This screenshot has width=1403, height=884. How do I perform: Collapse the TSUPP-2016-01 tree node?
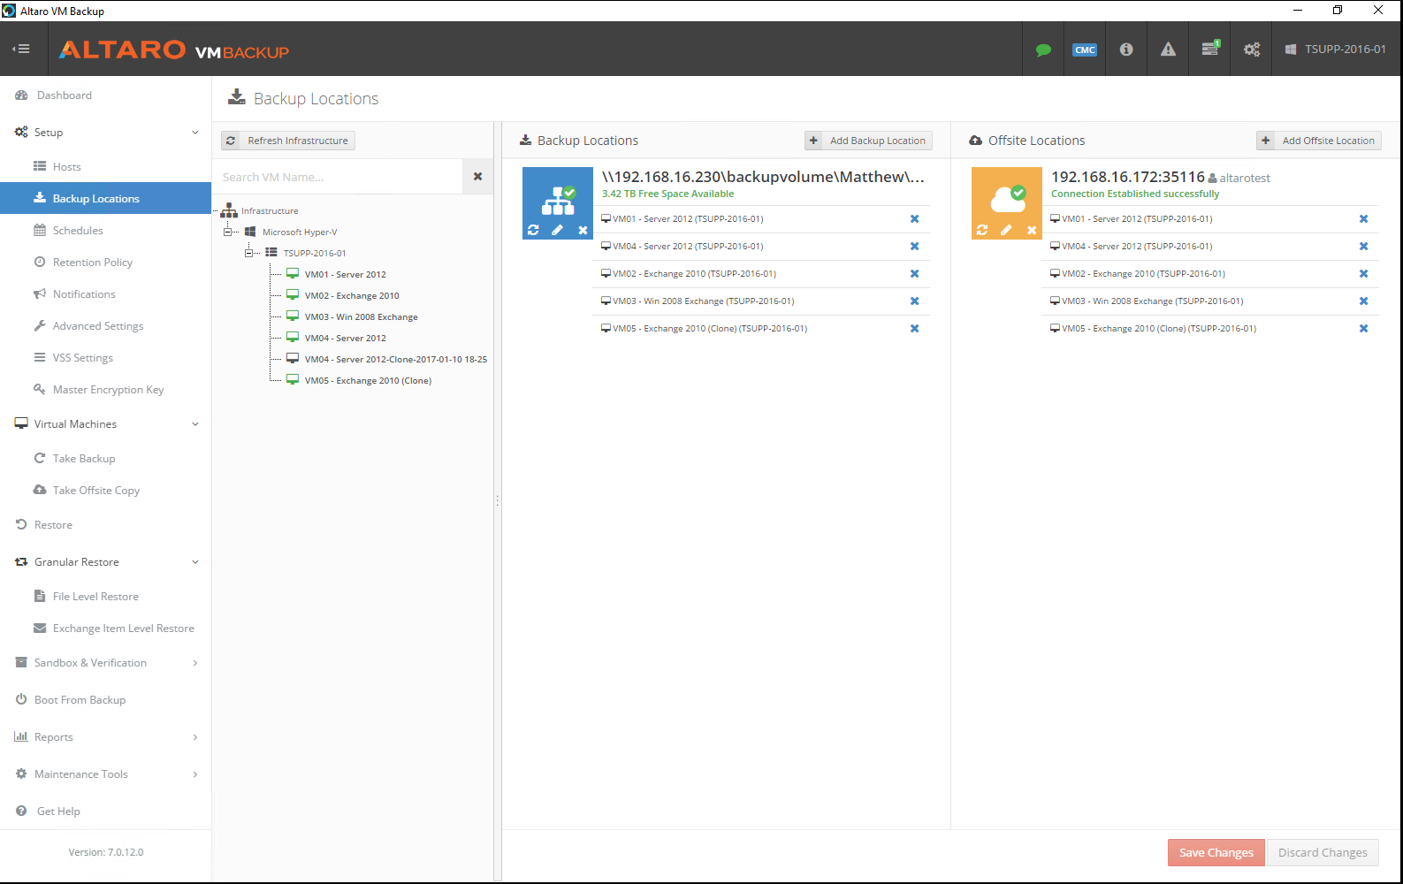point(249,253)
